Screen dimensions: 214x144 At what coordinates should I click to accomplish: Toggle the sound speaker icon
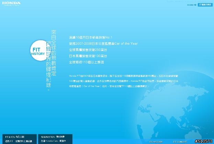[x=195, y=5]
